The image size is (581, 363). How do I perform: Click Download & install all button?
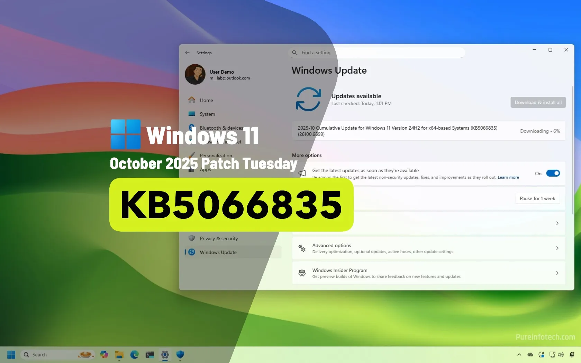[538, 102]
